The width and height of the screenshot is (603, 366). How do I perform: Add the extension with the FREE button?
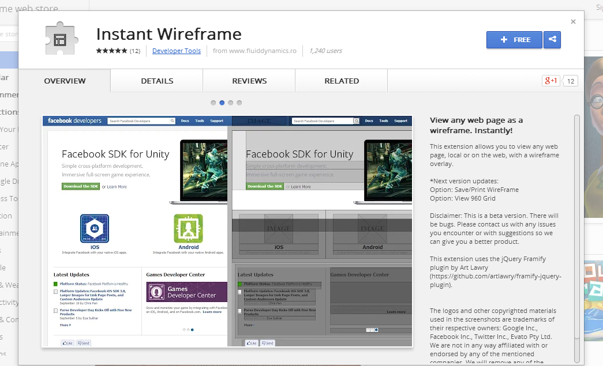point(514,40)
